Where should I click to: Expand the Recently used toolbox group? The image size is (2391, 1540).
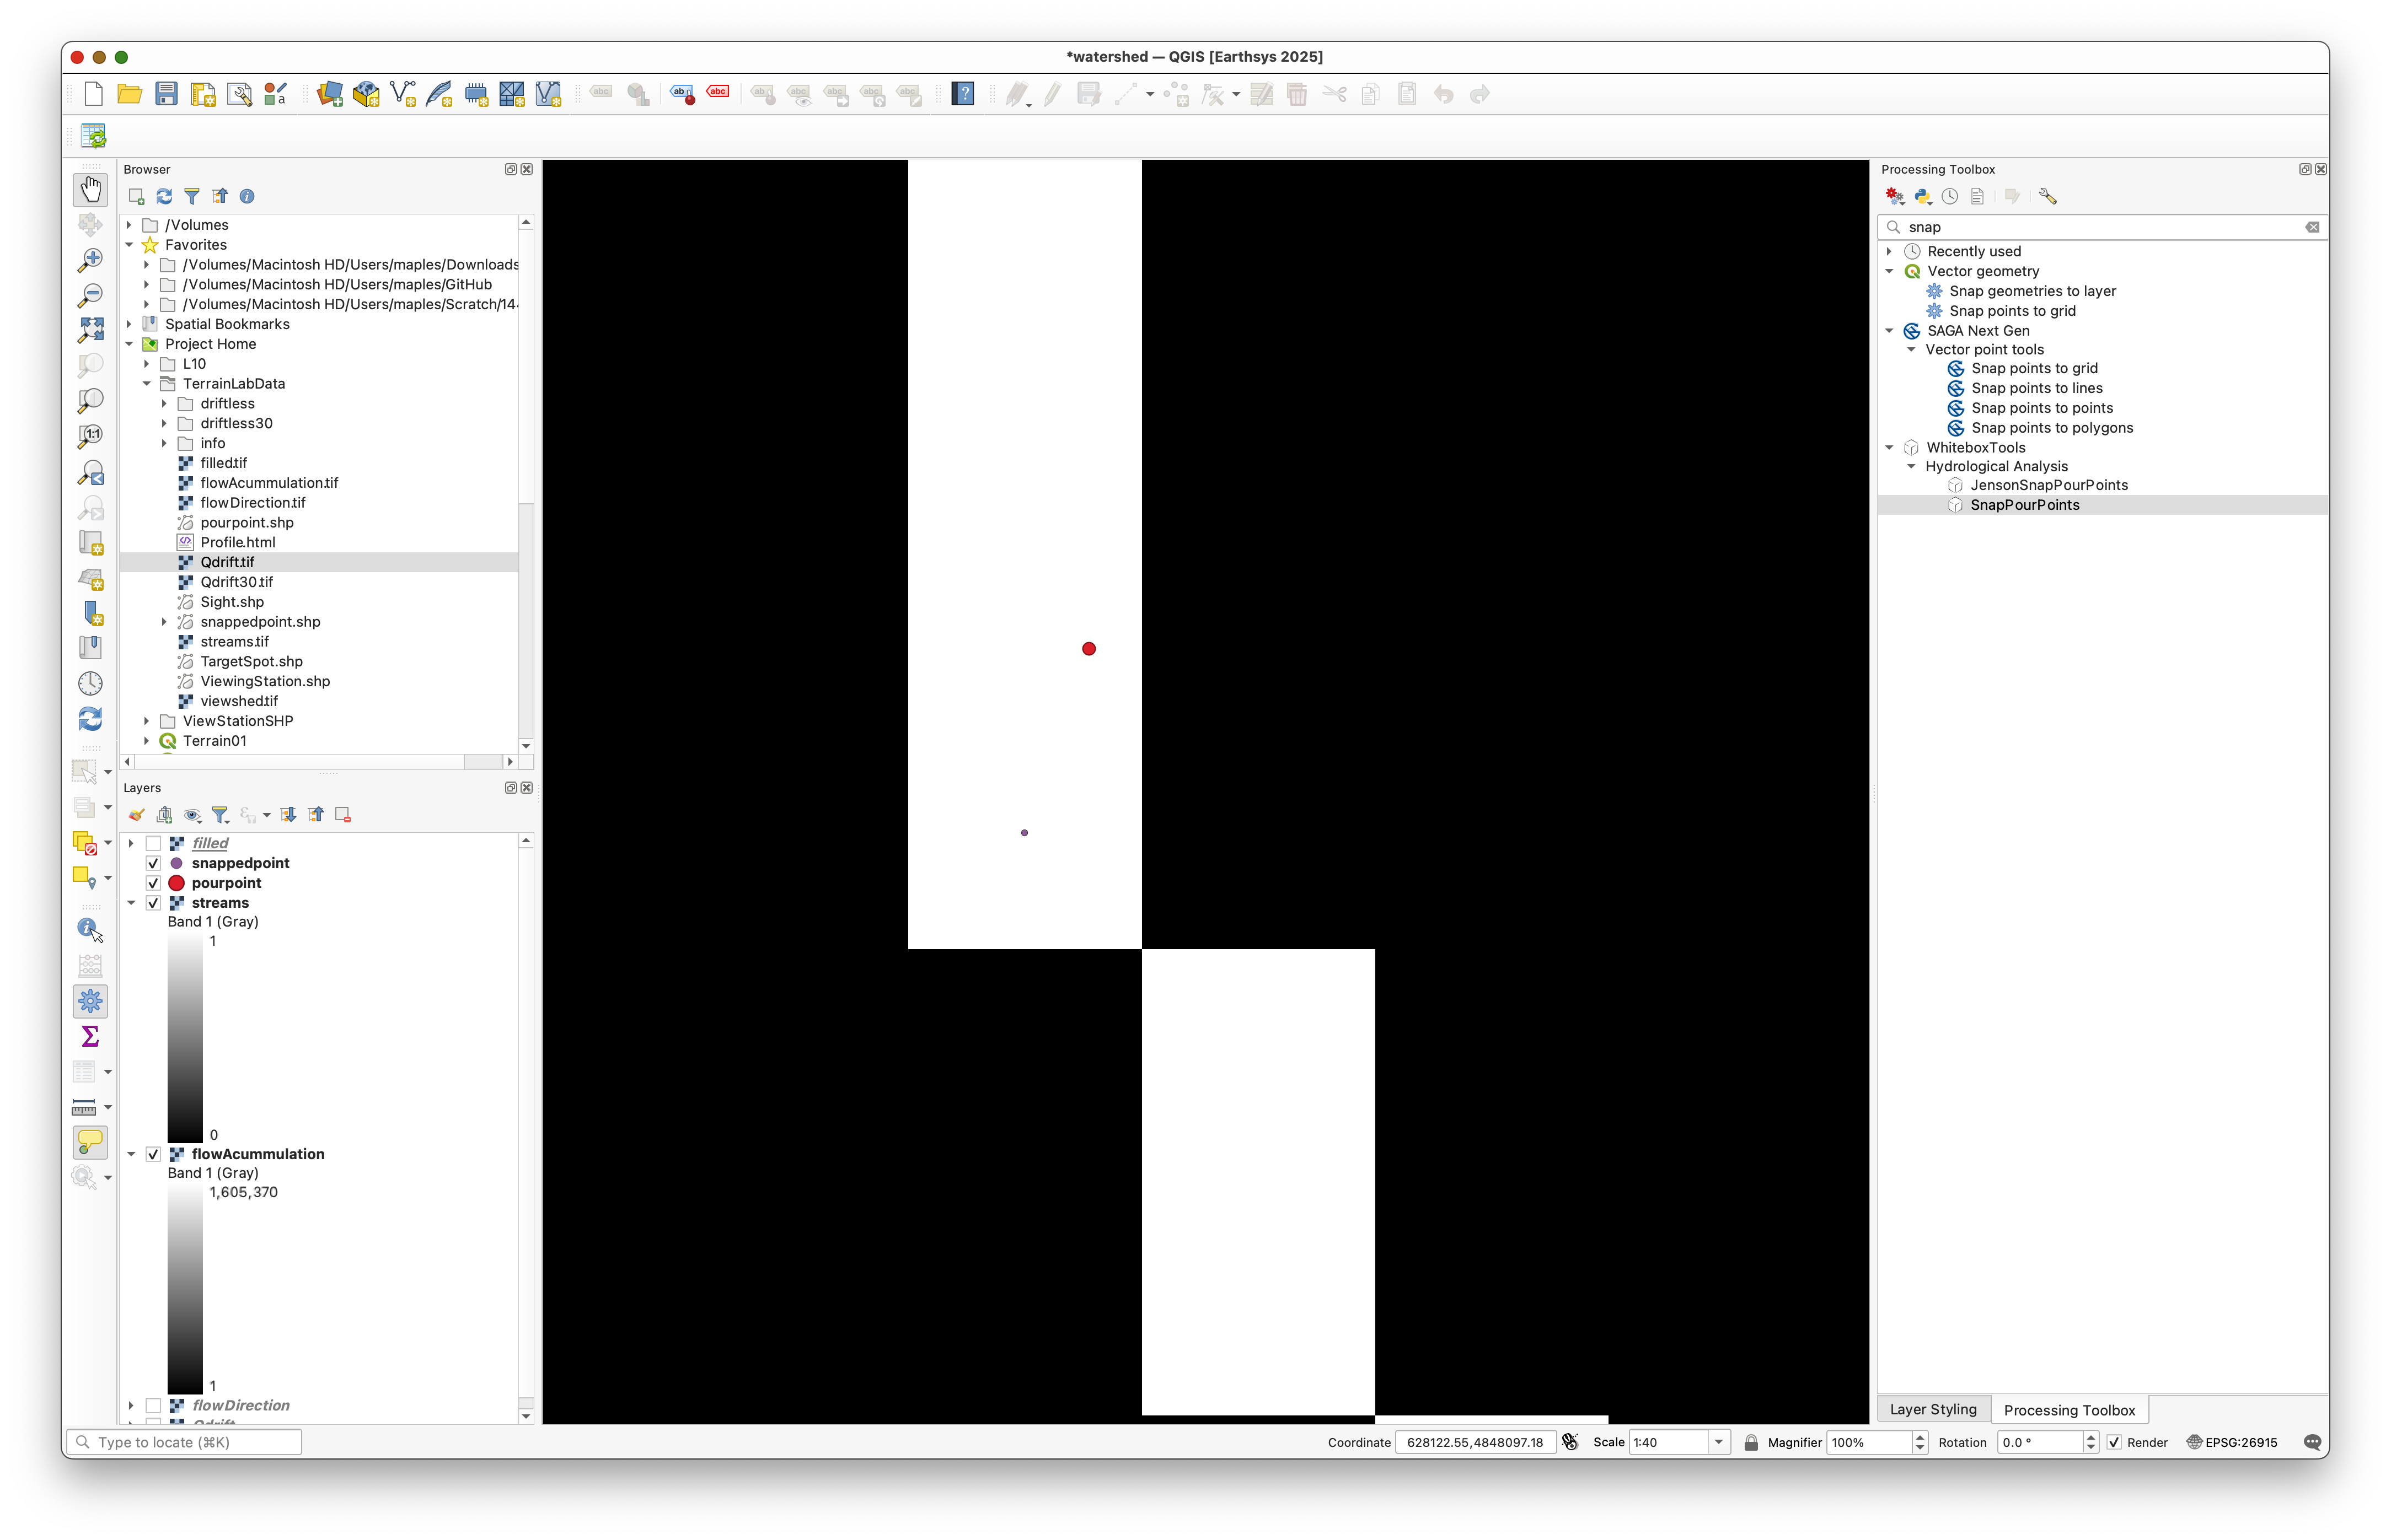(x=1889, y=251)
